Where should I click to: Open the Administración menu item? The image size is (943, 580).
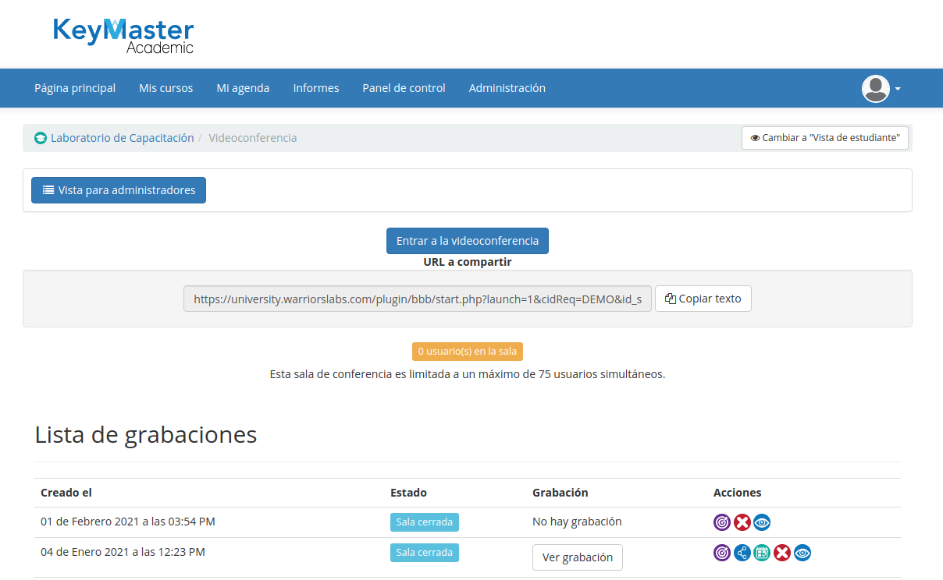coord(507,88)
